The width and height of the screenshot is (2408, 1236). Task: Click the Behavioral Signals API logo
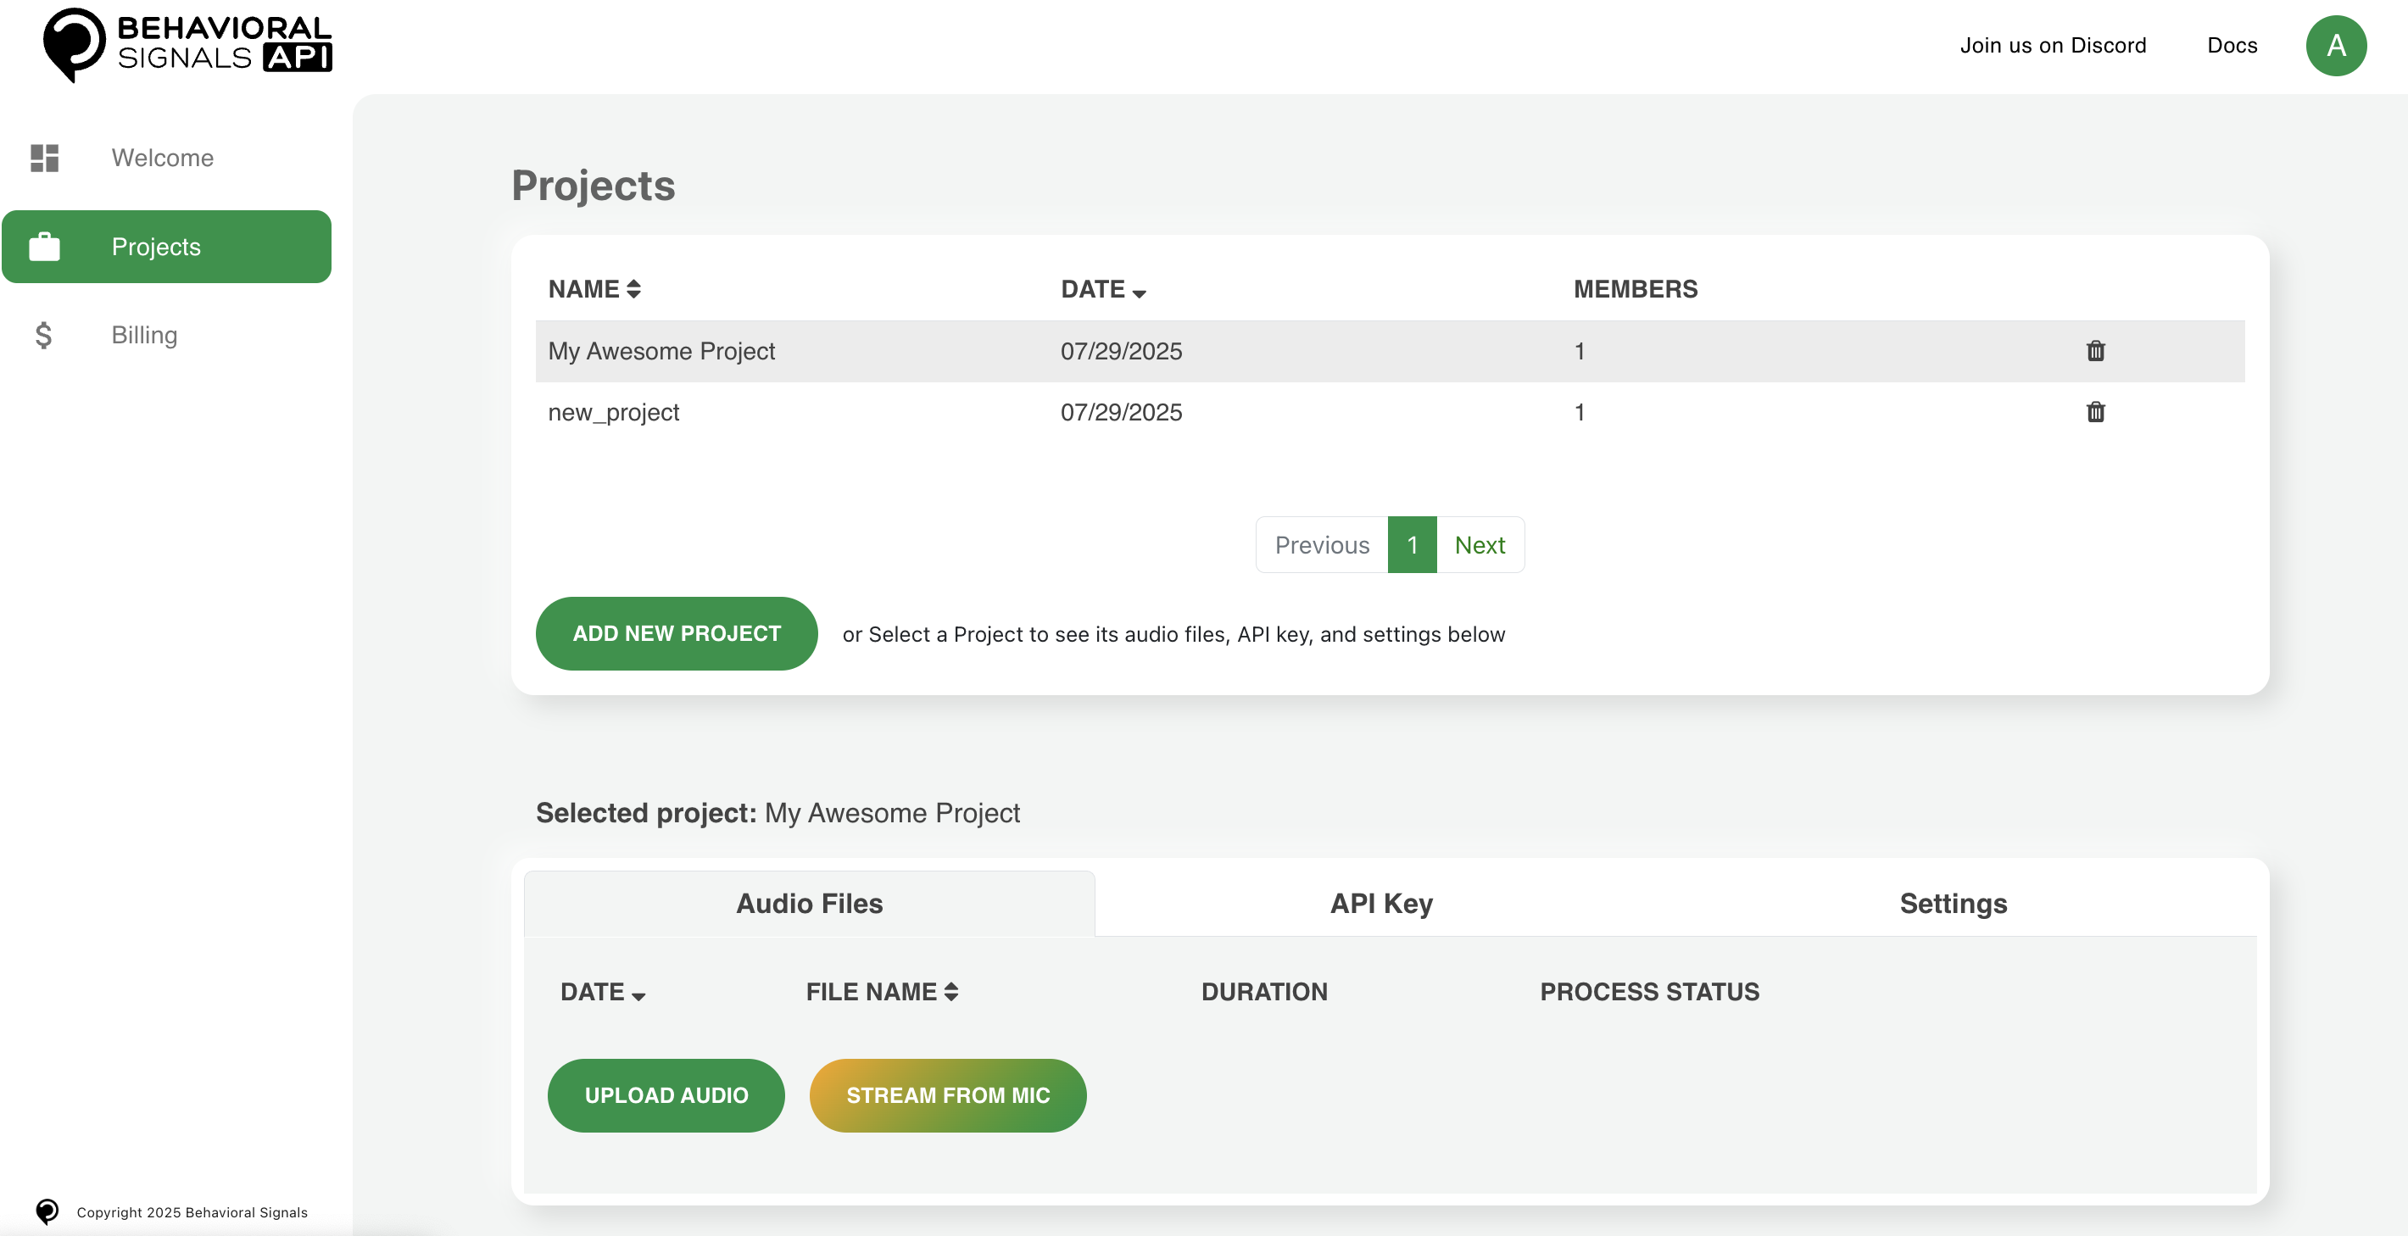click(x=187, y=44)
